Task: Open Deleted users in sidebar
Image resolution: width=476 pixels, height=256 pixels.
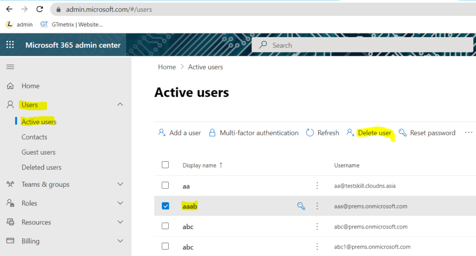Action: click(41, 167)
